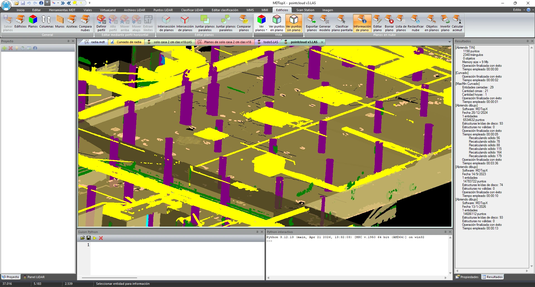Open Lista de planos

[401, 23]
